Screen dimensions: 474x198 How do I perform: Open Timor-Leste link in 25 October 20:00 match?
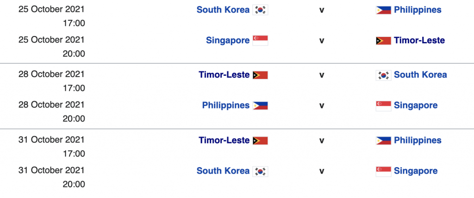pyautogui.click(x=419, y=40)
